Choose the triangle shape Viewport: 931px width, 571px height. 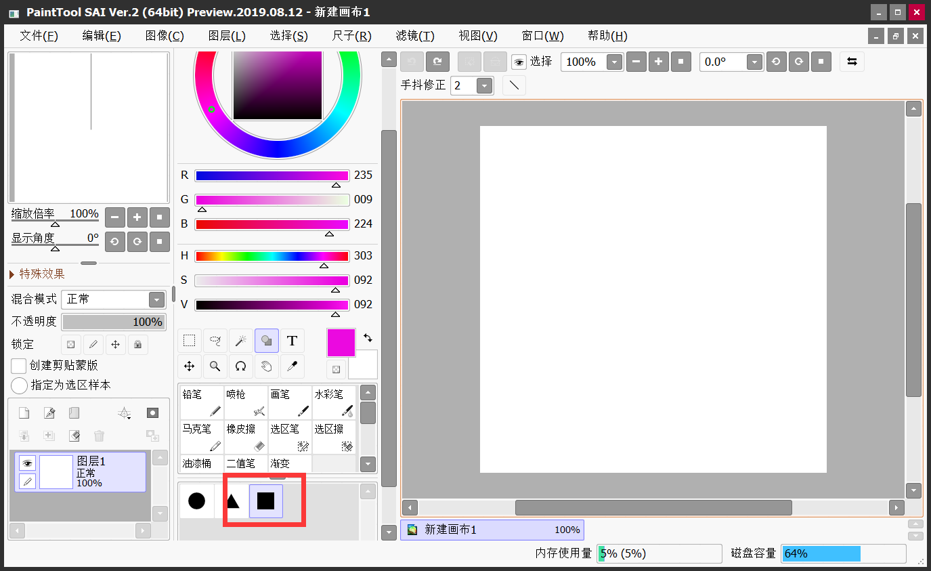coord(232,501)
